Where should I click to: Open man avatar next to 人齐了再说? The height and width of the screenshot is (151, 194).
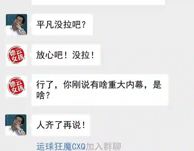(16, 125)
